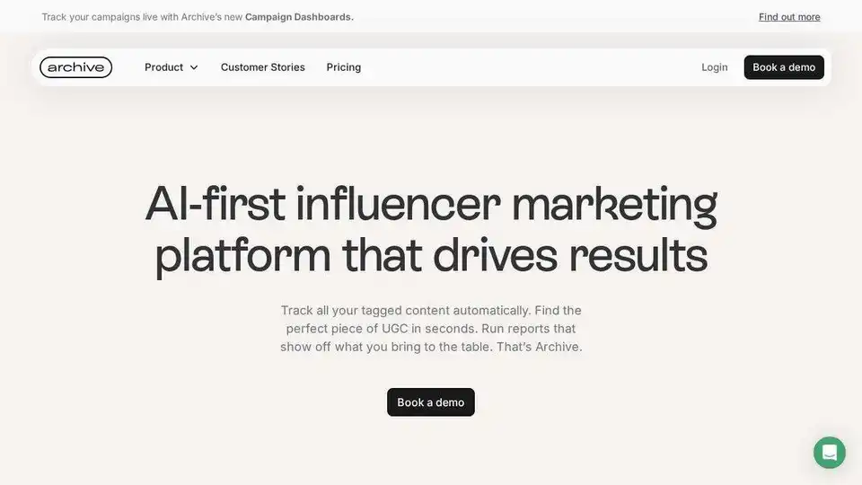Click the 'That's Archive.' closing sentence

pyautogui.click(x=540, y=347)
